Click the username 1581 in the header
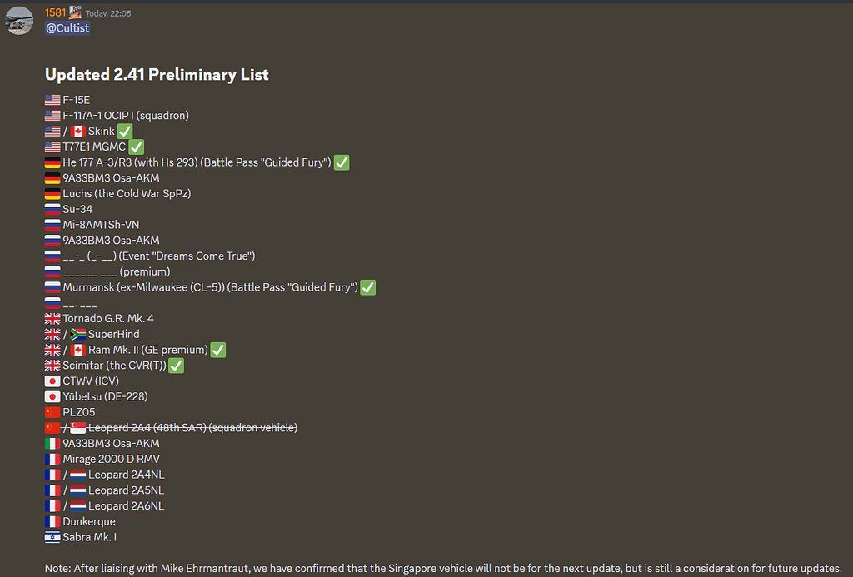The height and width of the screenshot is (577, 853). (x=53, y=12)
